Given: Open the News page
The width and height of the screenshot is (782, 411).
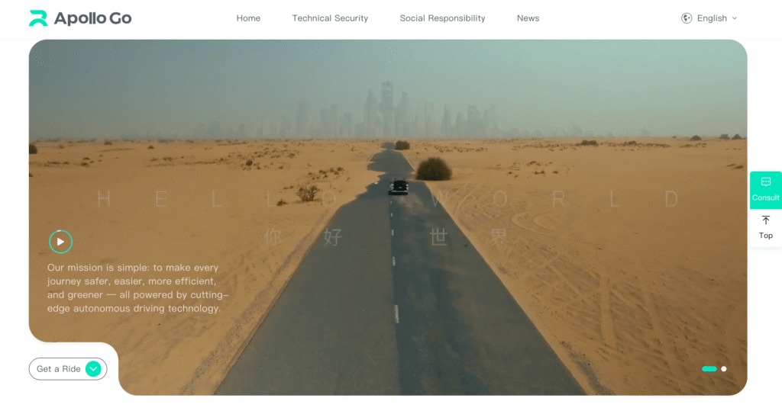Looking at the screenshot, I should [x=528, y=18].
